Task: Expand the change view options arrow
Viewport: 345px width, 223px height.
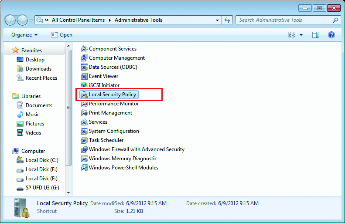Action: 301,35
